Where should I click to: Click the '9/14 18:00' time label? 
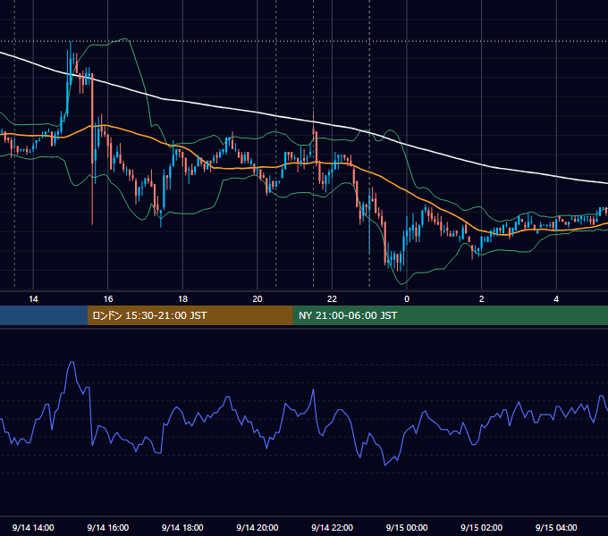pos(182,527)
